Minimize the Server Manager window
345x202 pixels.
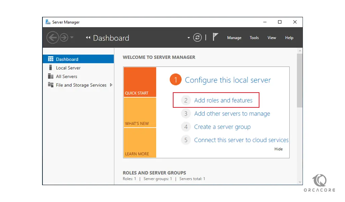265,22
